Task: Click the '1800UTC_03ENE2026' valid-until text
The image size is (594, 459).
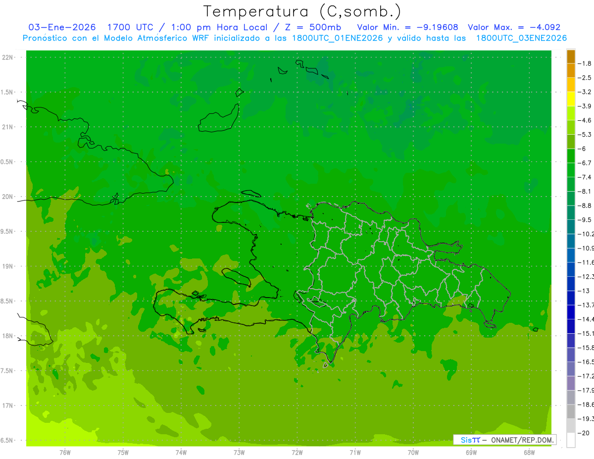Action: point(521,38)
